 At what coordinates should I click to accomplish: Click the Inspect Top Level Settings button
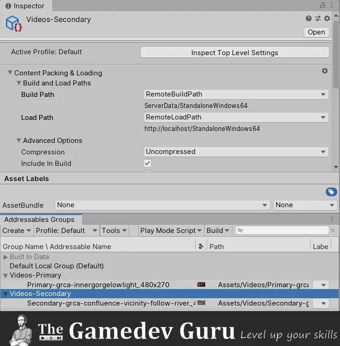pos(235,52)
